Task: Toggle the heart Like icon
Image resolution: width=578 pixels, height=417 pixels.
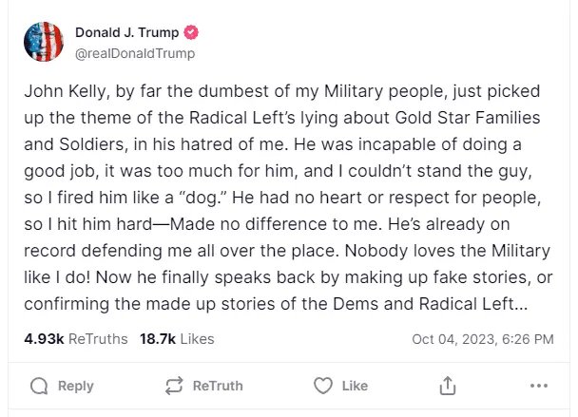Action: [x=323, y=386]
